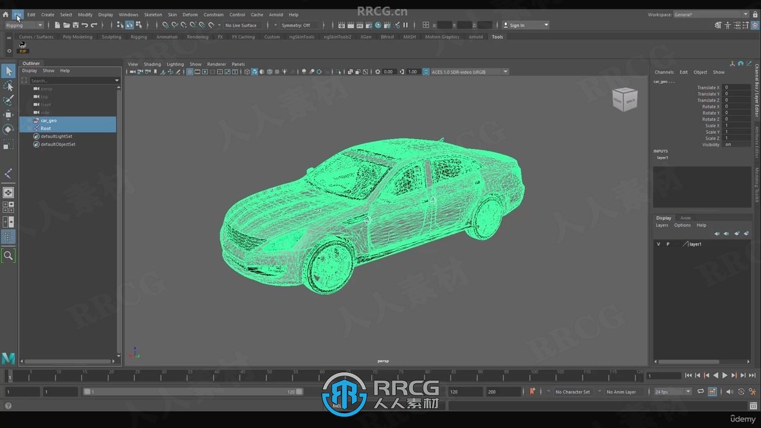Open the File menu
Viewport: 761px width, 428px height.
(18, 14)
